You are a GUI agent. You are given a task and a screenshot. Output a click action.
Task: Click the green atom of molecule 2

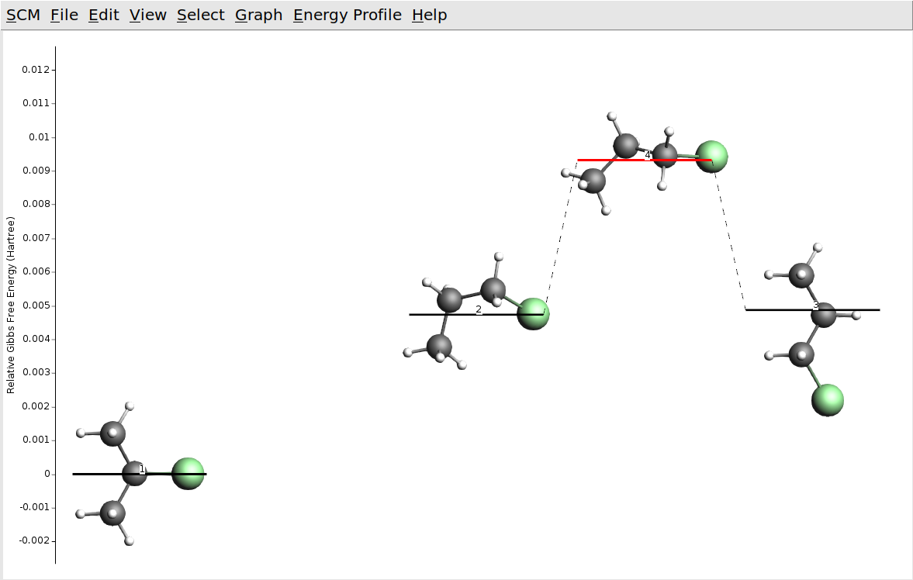533,313
